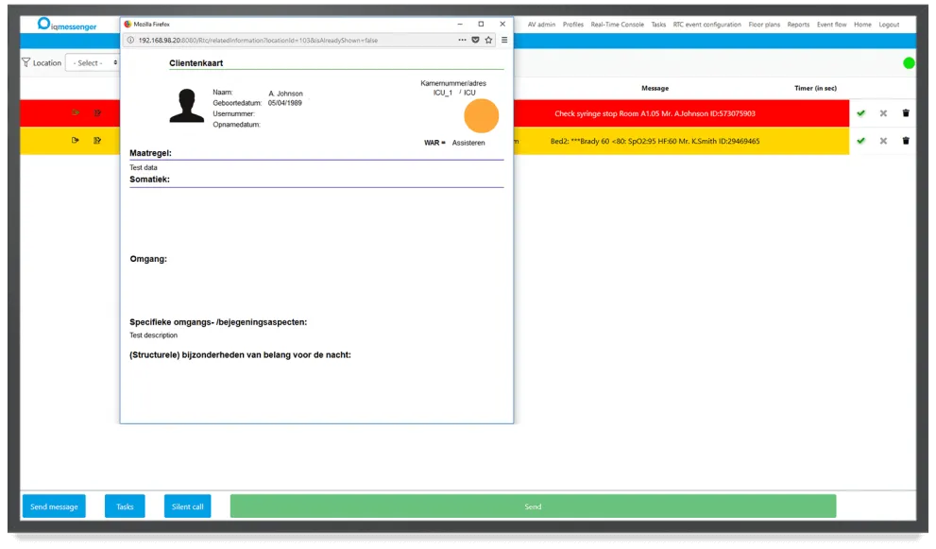
Task: Click the green checkmark on the syringe stop row
Action: pos(860,112)
